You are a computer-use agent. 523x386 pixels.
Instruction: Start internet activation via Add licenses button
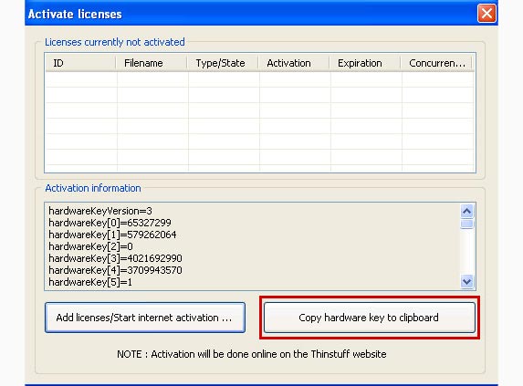point(145,318)
